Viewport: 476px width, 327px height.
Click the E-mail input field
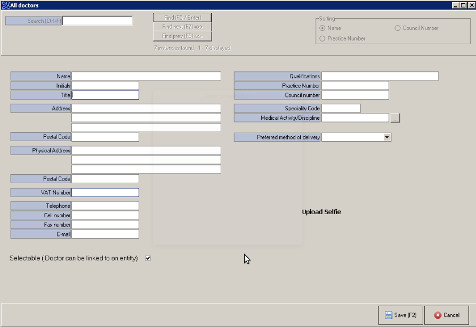coord(105,234)
